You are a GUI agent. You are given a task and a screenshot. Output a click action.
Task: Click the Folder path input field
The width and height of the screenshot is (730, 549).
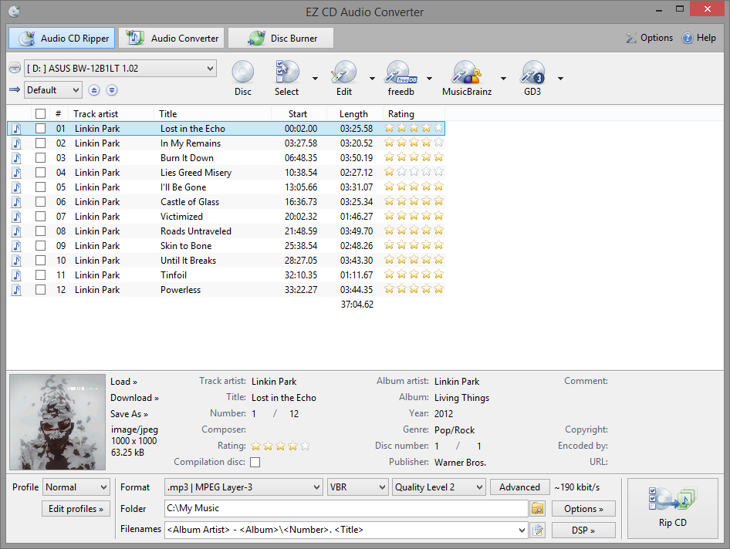click(346, 509)
